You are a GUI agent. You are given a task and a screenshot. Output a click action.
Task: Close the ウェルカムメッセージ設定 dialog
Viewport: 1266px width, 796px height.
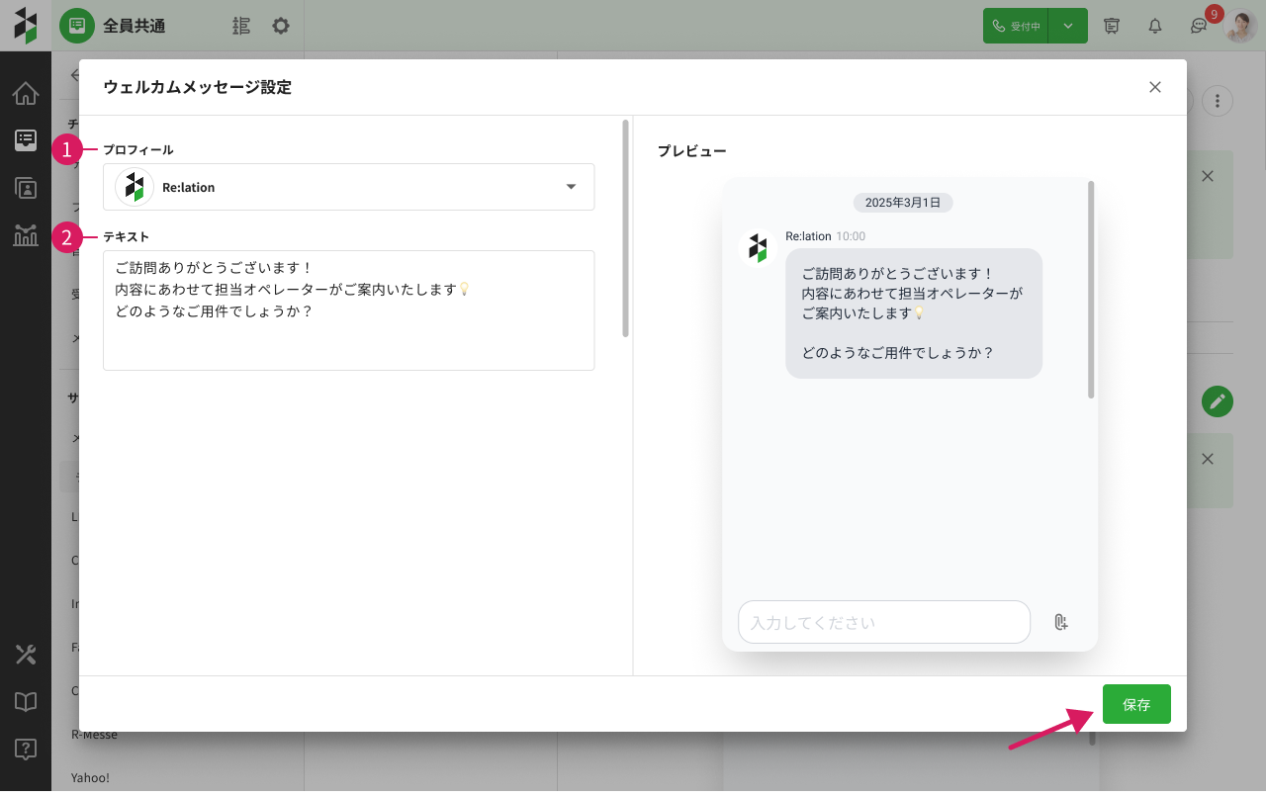[1155, 87]
